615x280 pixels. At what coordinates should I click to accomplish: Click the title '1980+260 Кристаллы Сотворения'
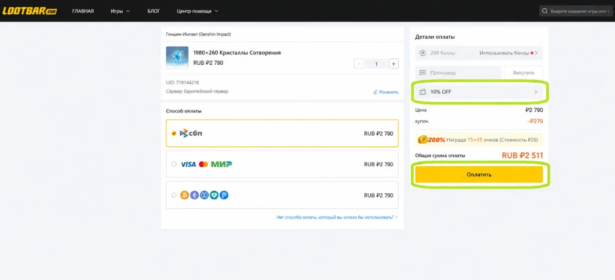(237, 52)
